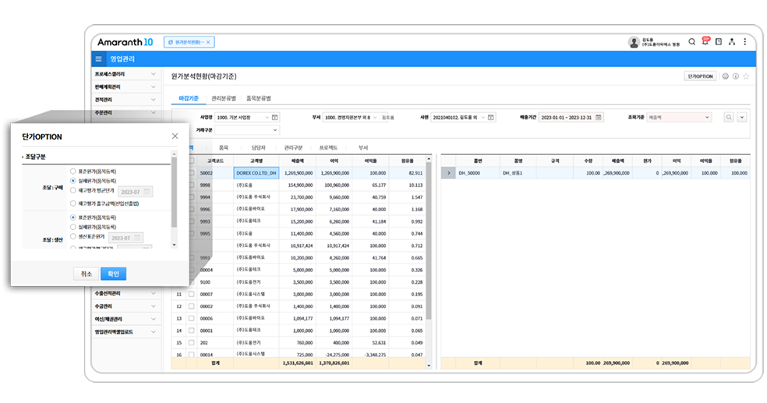Select 재고평가 평균단가 radio under 조달:구매
Screen dimensions: 767x403
73,190
